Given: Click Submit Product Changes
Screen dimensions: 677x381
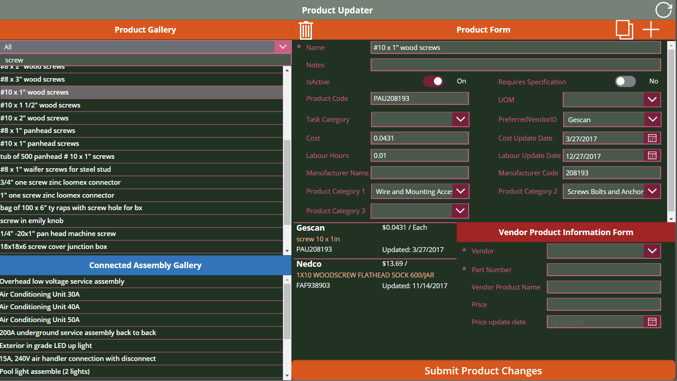Looking at the screenshot, I should (483, 370).
